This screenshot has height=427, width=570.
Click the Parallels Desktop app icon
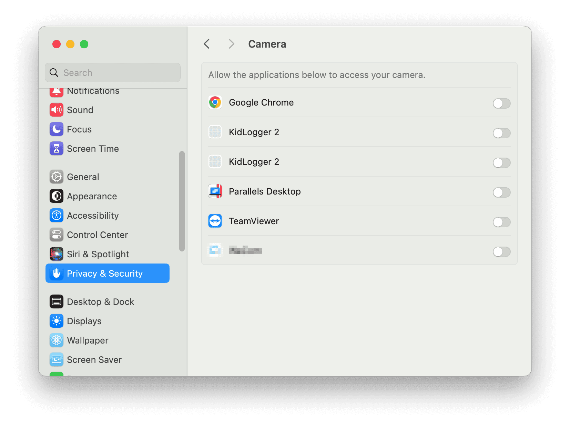(215, 191)
